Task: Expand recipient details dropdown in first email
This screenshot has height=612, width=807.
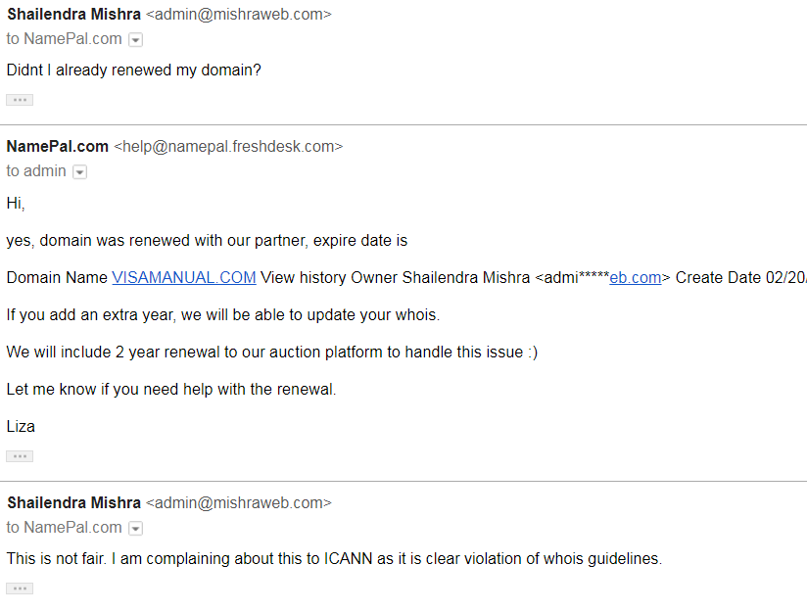Action: [135, 39]
